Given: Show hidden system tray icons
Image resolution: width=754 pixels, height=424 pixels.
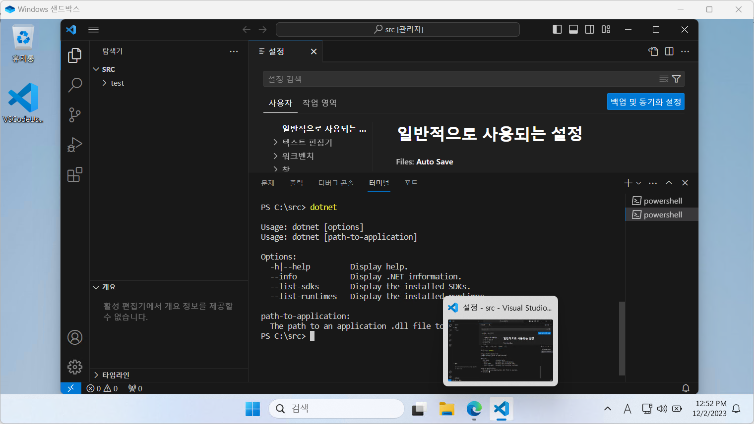Looking at the screenshot, I should tap(607, 409).
